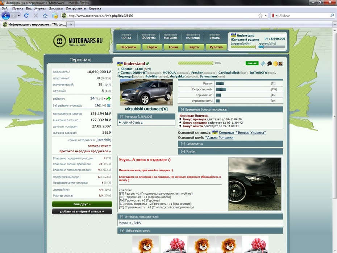The width and height of the screenshot is (337, 253).
Task: Click the выход logout link
Action: click(x=215, y=37)
